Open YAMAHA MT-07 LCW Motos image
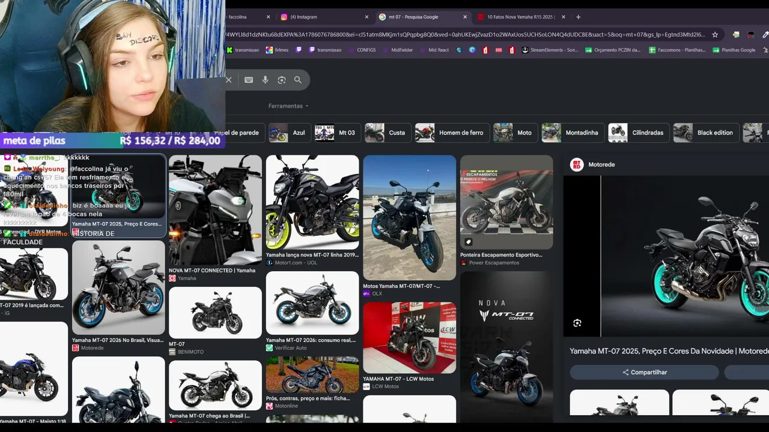The height and width of the screenshot is (432, 769). pyautogui.click(x=410, y=338)
